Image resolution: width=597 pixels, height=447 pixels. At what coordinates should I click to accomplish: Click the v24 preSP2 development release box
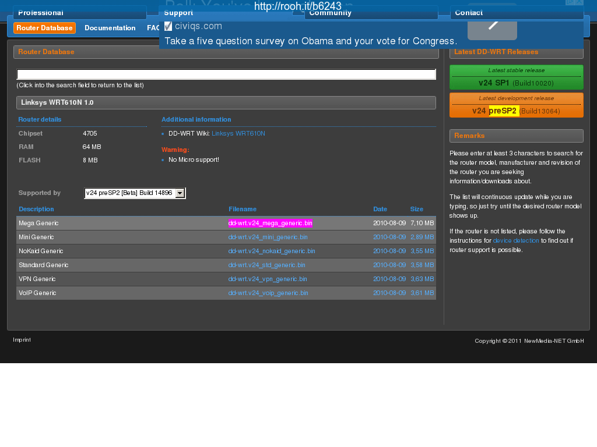[516, 105]
